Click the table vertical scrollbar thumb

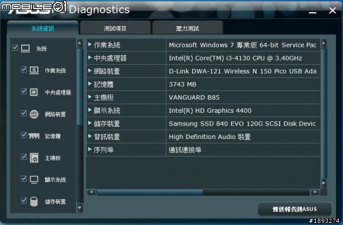coord(324,113)
